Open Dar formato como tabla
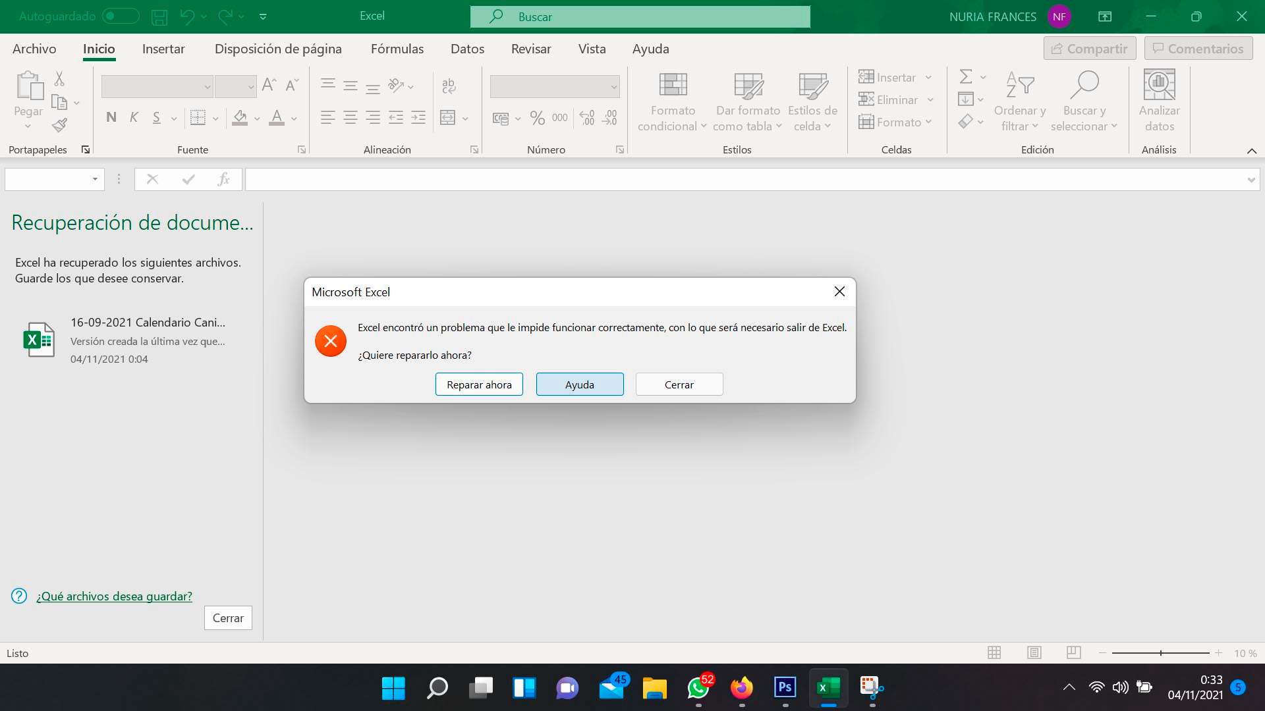The height and width of the screenshot is (711, 1265). click(x=748, y=101)
